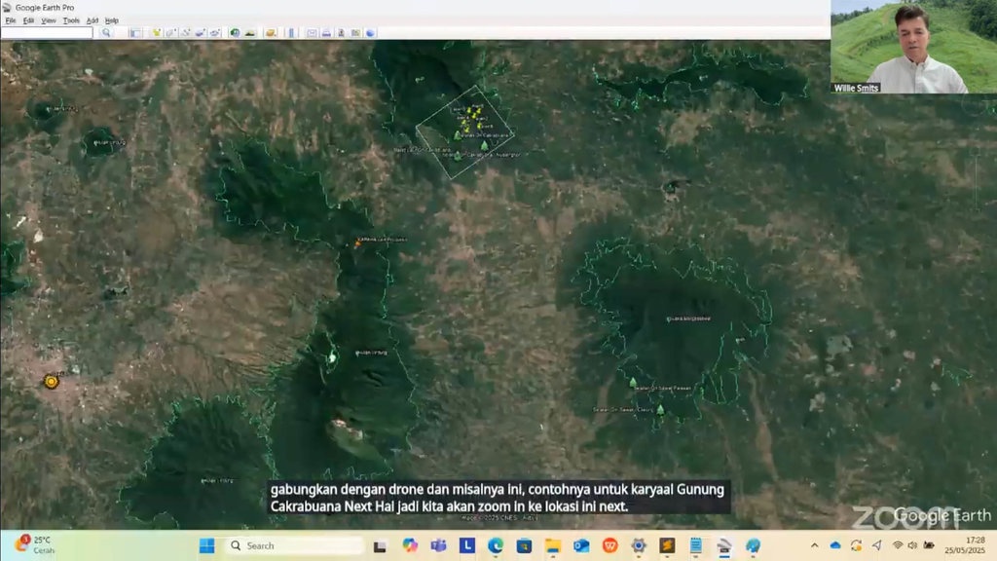Select the Add Path tool
This screenshot has width=997, height=561.
coord(185,32)
